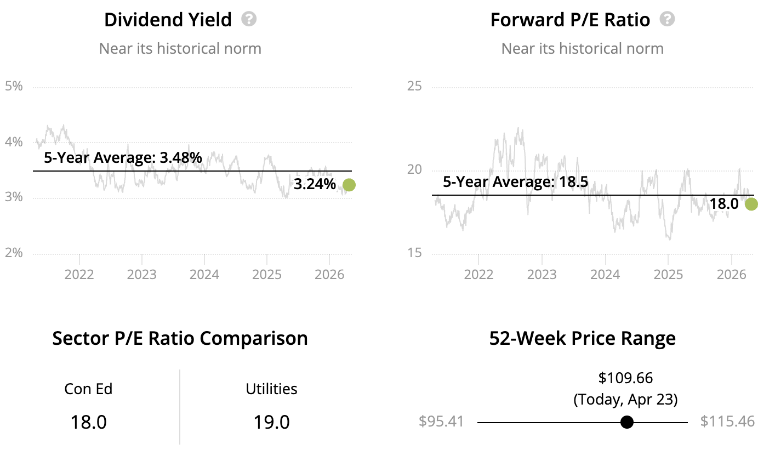Click the Utilities P/E value 19.0
This screenshot has width=775, height=455.
271,422
